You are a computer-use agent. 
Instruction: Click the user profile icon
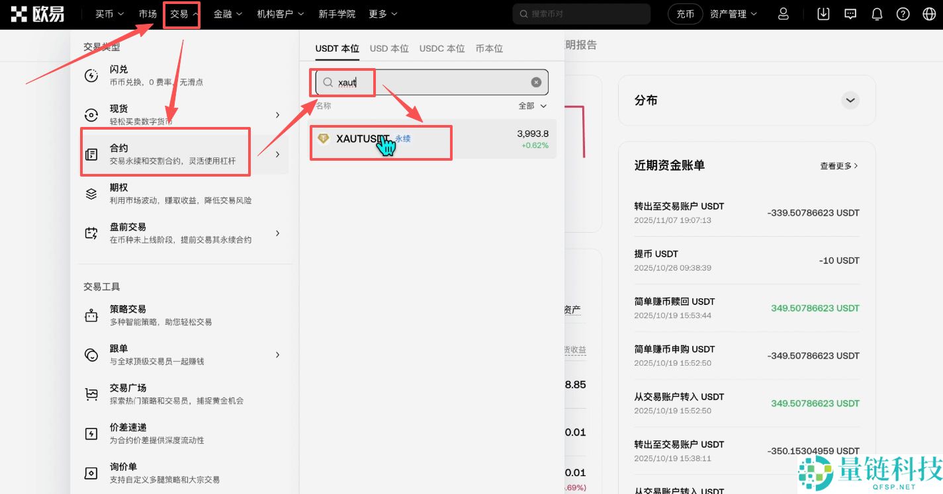pos(783,13)
